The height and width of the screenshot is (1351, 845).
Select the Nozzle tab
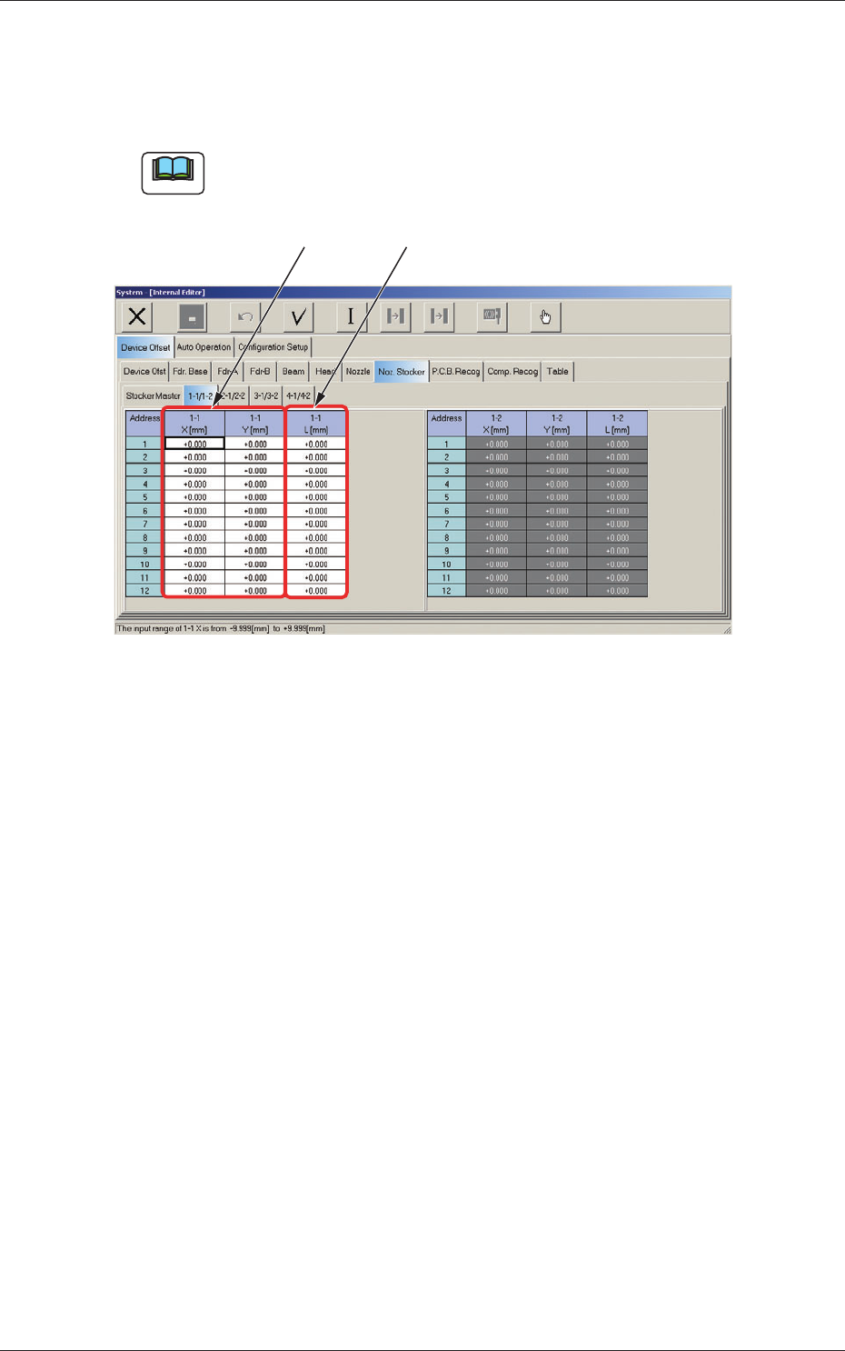click(358, 371)
